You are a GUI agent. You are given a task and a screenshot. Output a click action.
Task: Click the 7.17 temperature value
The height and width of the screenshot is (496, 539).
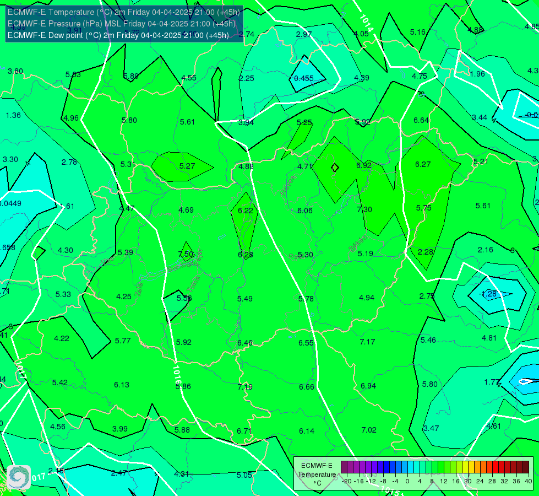[367, 342]
